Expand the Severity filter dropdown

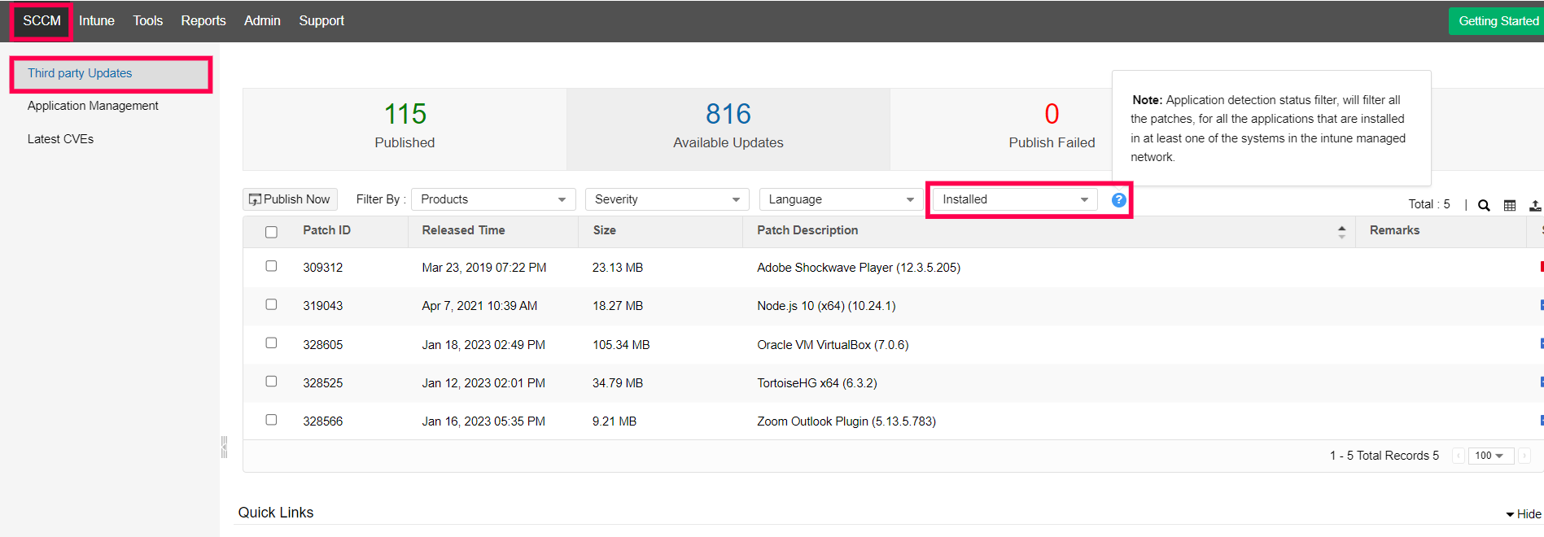click(x=667, y=199)
